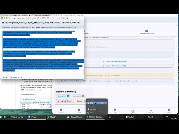Screen dimensions: 179x134
Task: Open the Mega tab in bottom bar
Action: (x=79, y=111)
